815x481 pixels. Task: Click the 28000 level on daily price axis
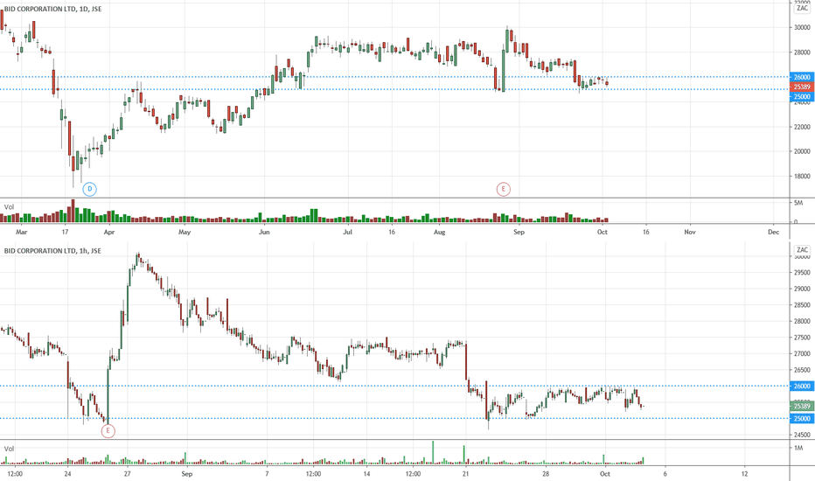coord(802,52)
